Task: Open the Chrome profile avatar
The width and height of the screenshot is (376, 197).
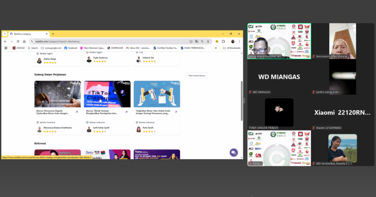Action: [233, 41]
